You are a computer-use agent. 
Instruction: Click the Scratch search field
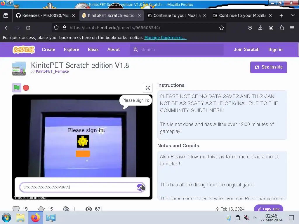(177, 50)
